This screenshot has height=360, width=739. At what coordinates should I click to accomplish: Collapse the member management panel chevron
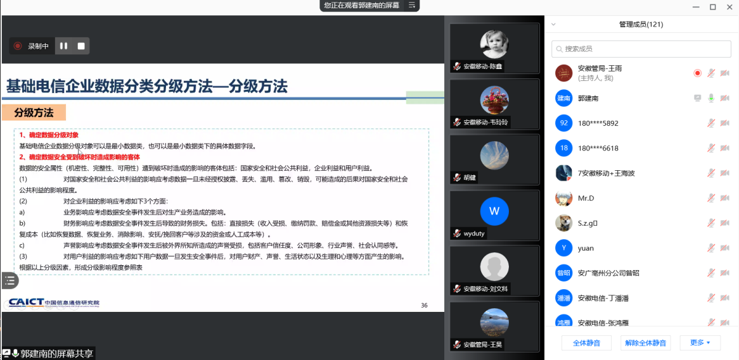[x=553, y=25]
